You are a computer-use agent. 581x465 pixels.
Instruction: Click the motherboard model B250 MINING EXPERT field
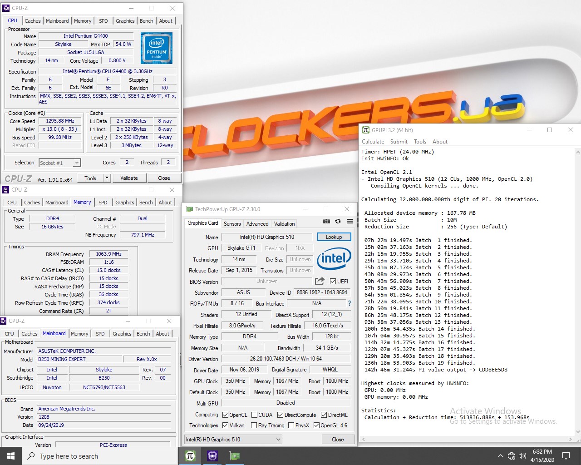[x=79, y=359]
